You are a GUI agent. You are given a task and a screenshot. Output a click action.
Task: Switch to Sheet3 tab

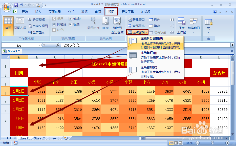pos(54,138)
